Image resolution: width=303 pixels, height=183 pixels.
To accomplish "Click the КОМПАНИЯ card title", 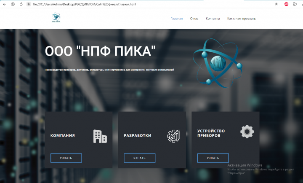I will [x=63, y=135].
